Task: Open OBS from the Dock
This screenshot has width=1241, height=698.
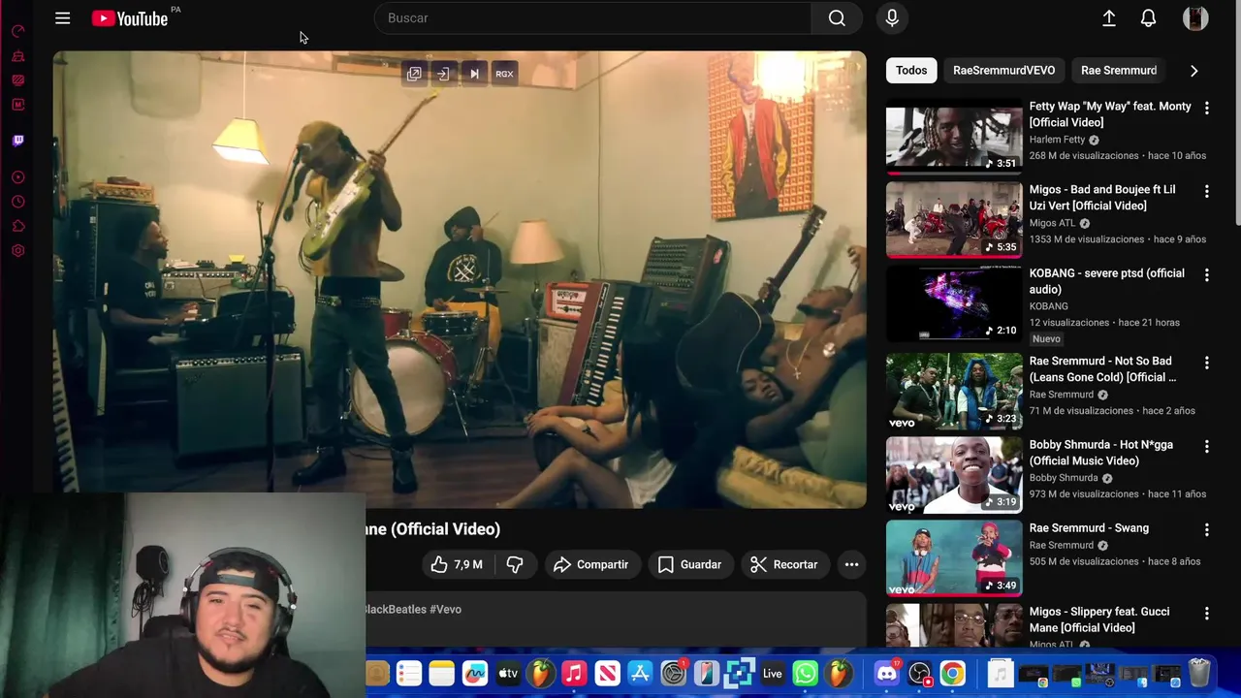Action: pyautogui.click(x=919, y=673)
